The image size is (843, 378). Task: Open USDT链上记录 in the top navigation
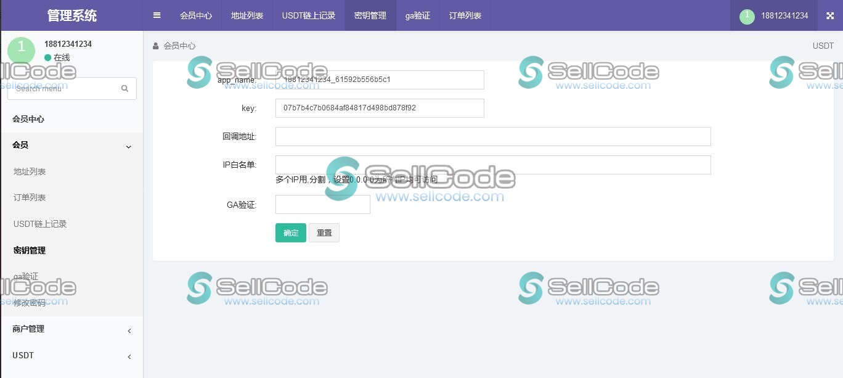(x=309, y=15)
